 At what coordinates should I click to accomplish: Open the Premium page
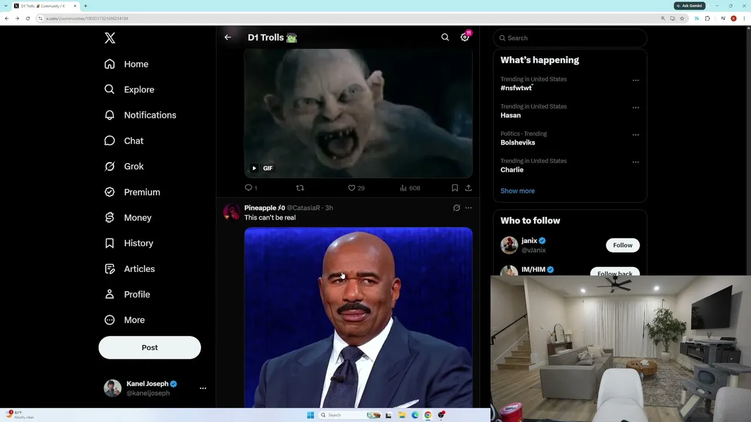[x=132, y=192]
